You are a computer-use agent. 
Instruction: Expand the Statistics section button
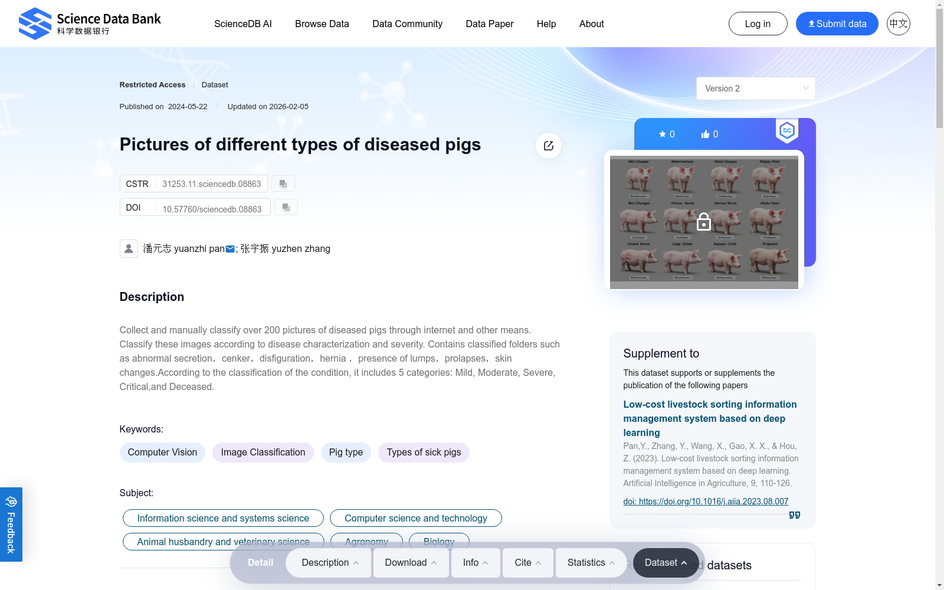591,563
